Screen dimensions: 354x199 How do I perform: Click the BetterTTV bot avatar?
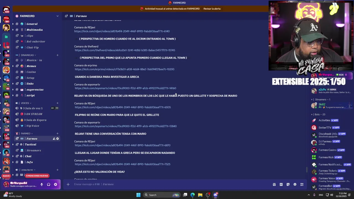pos(314,127)
